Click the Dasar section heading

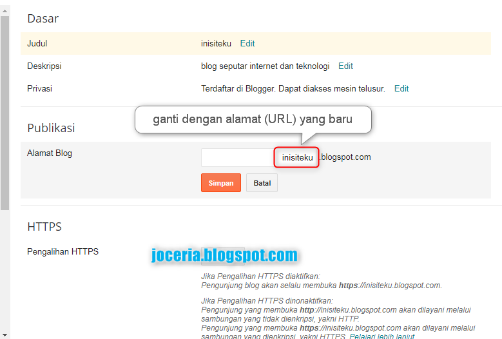click(43, 19)
